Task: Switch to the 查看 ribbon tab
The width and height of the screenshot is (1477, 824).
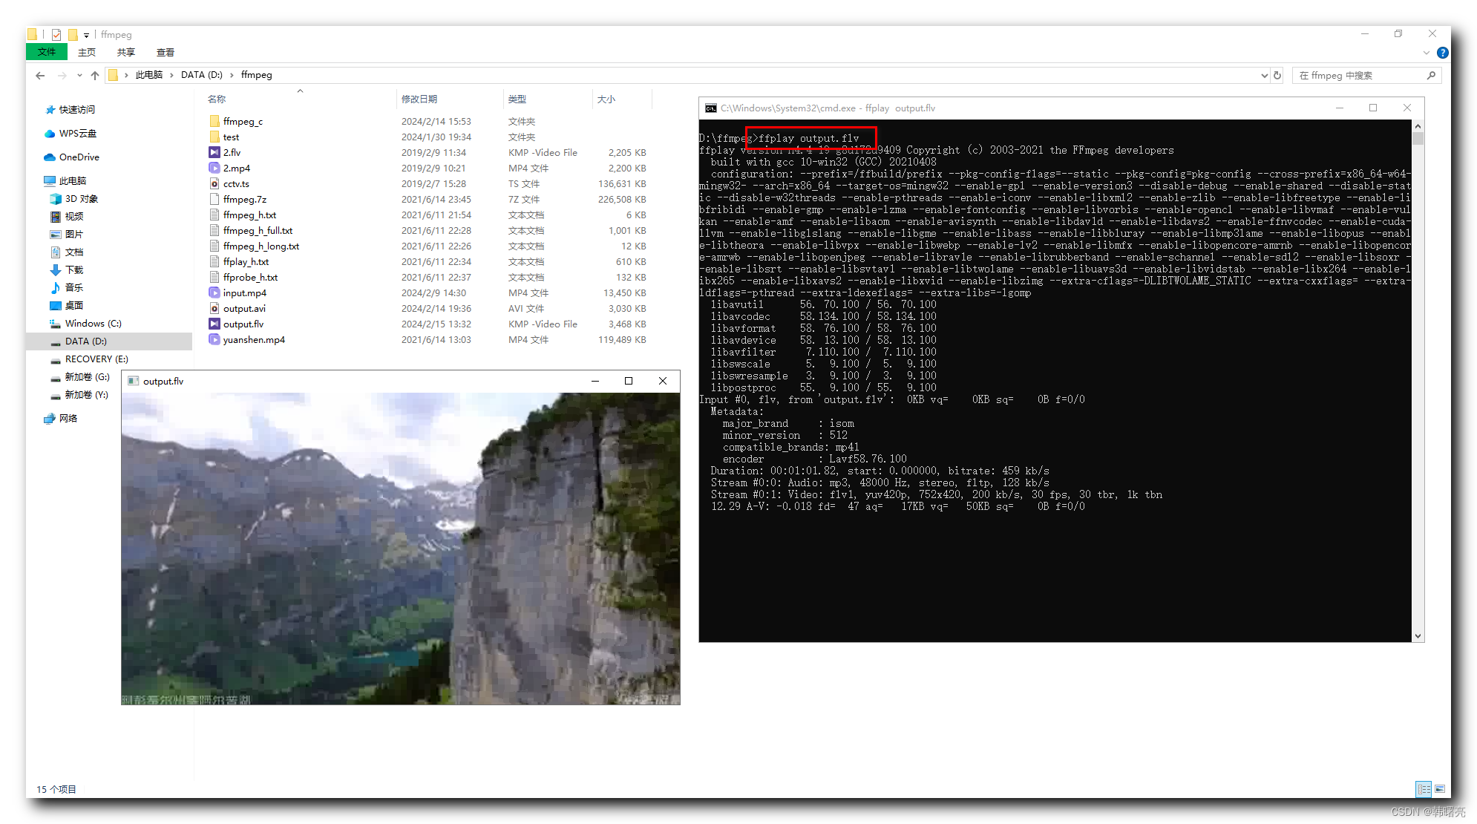Action: 166,52
